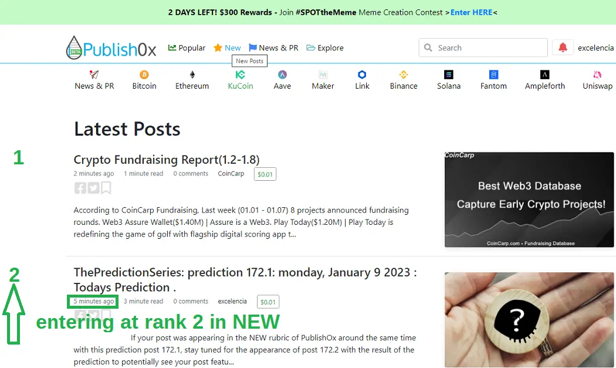Open the Ethereum category label
Viewport: 616px width, 368px height.
click(192, 86)
